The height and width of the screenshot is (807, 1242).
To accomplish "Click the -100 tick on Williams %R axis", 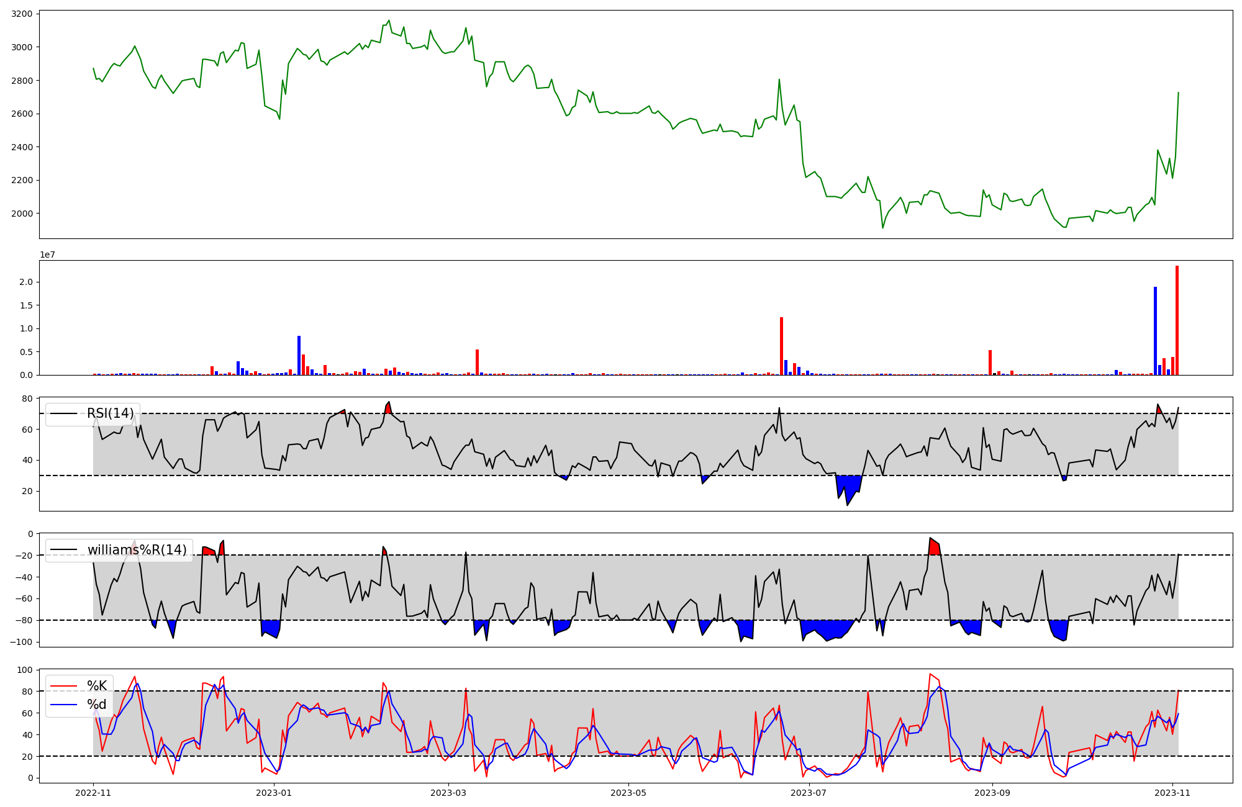I will 22,642.
